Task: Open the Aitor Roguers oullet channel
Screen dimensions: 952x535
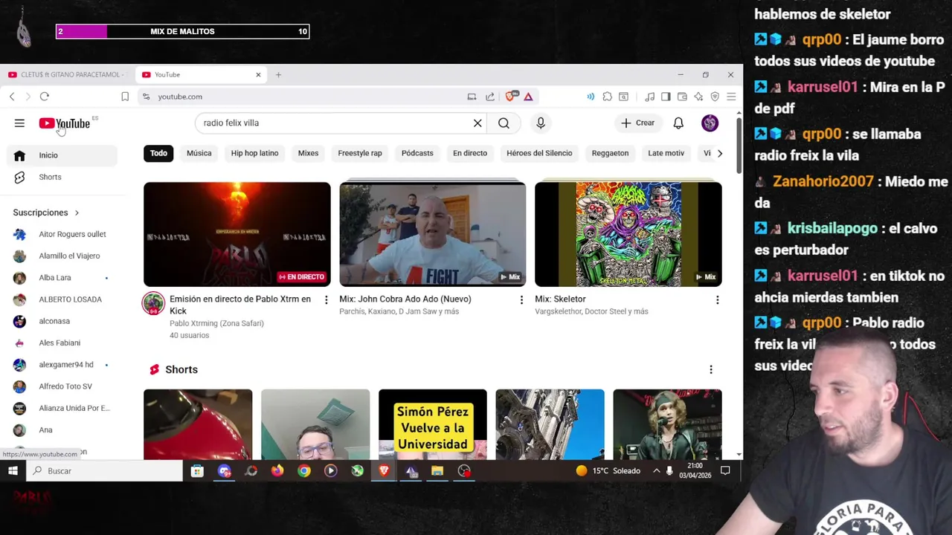Action: point(62,234)
